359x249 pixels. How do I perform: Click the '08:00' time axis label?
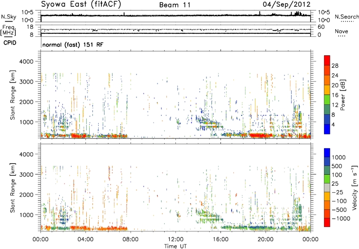tap(131, 240)
